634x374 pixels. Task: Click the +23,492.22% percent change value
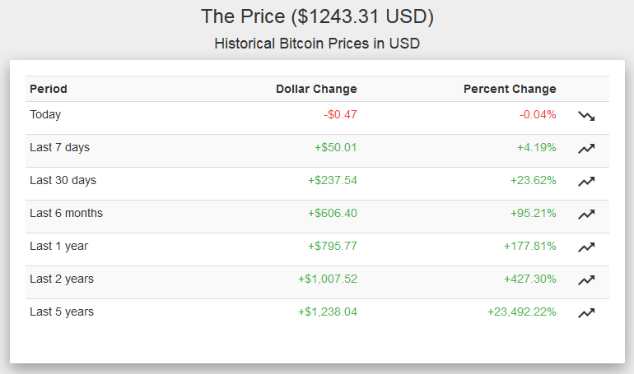pos(521,312)
